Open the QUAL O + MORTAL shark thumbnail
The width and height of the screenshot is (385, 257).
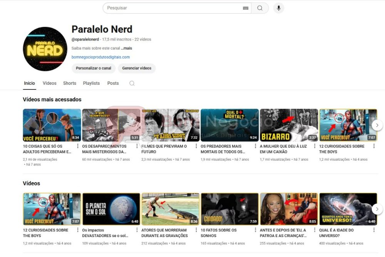click(x=229, y=125)
